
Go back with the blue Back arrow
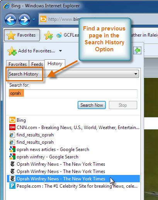coord(10,20)
